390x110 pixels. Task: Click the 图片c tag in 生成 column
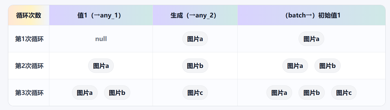[195, 93]
